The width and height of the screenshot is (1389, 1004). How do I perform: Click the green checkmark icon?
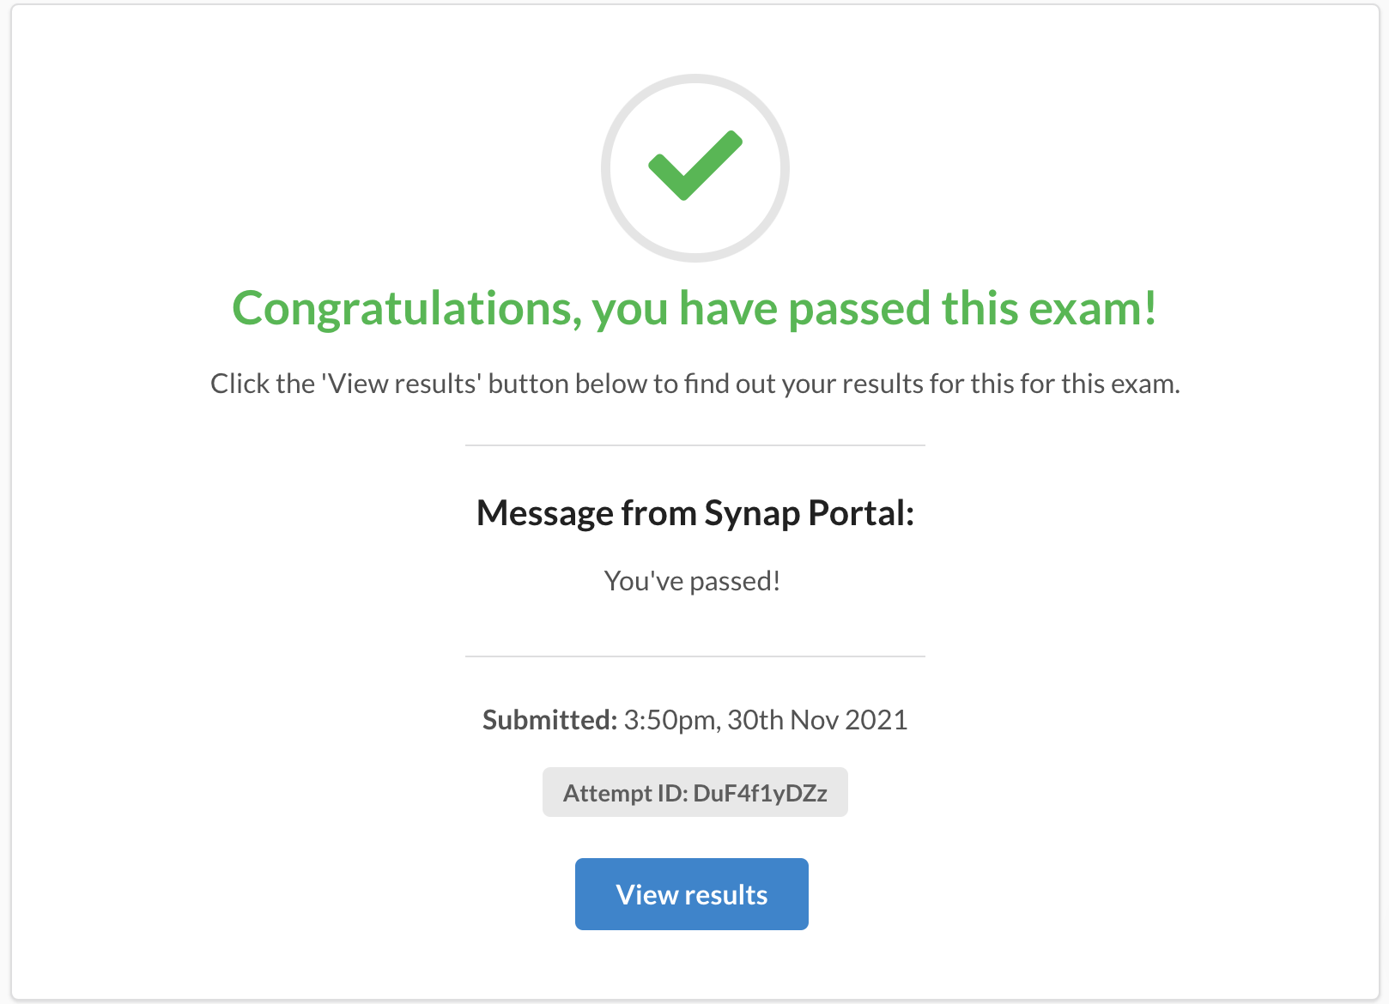[x=694, y=165]
